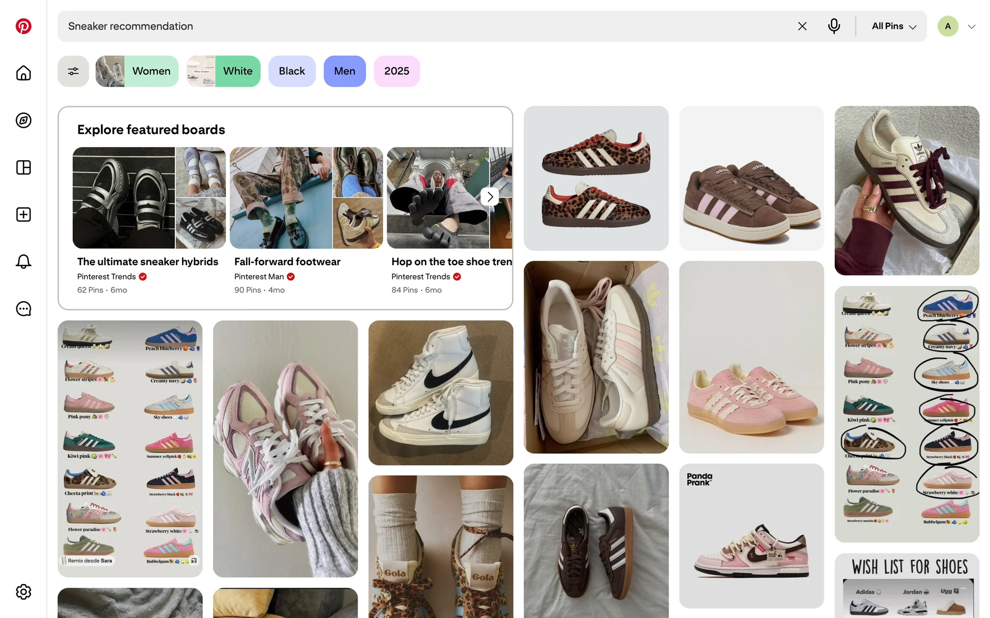Viewport: 990px width, 618px height.
Task: Click the Create plus icon
Action: (x=23, y=215)
